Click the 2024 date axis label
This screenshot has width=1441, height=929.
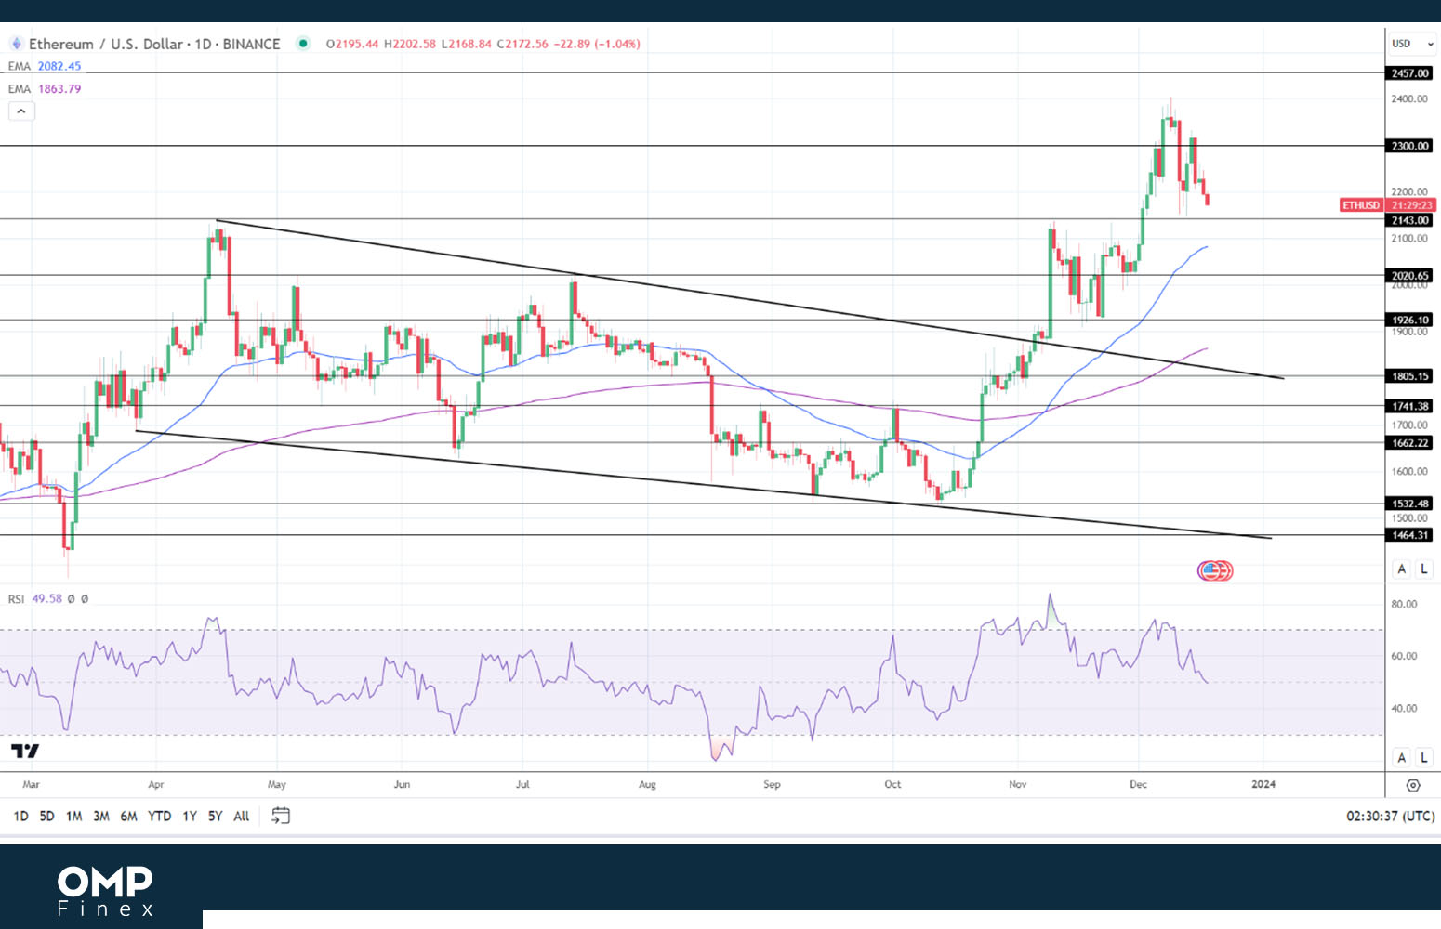[1263, 784]
